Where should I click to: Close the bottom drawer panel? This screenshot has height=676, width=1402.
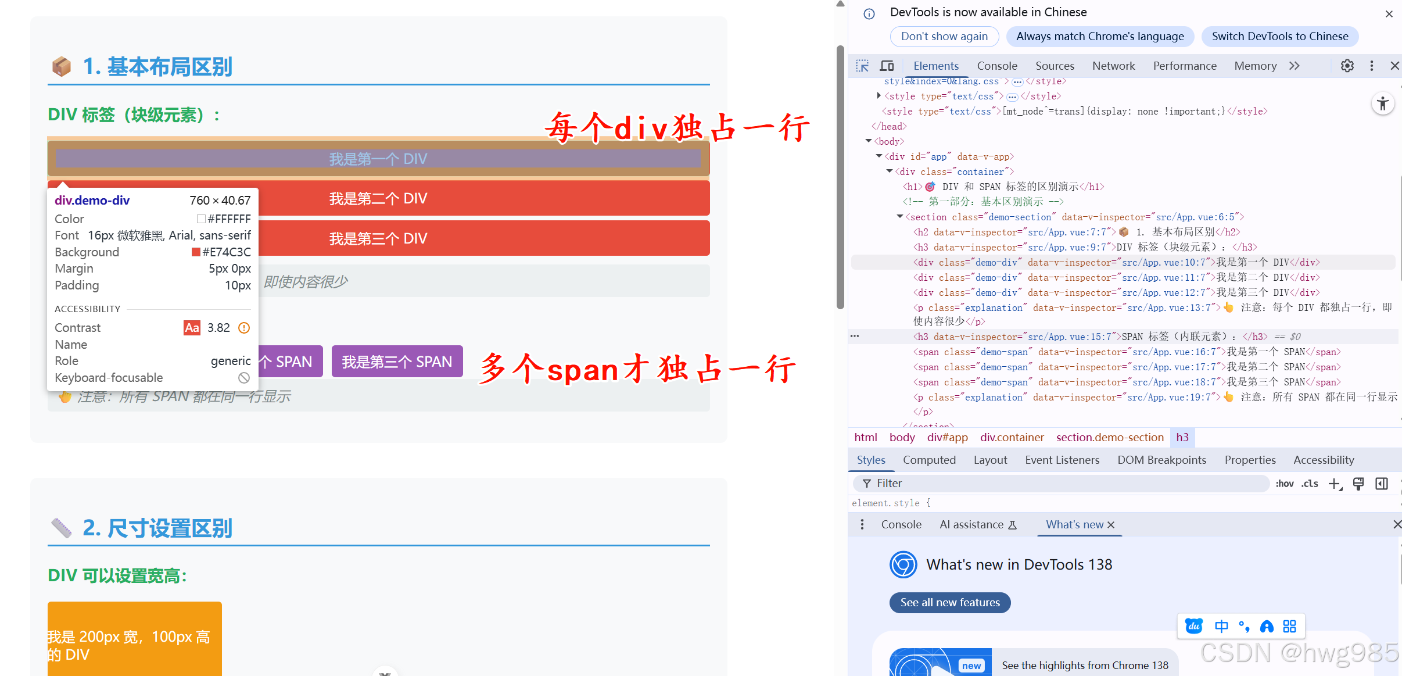(x=1397, y=524)
